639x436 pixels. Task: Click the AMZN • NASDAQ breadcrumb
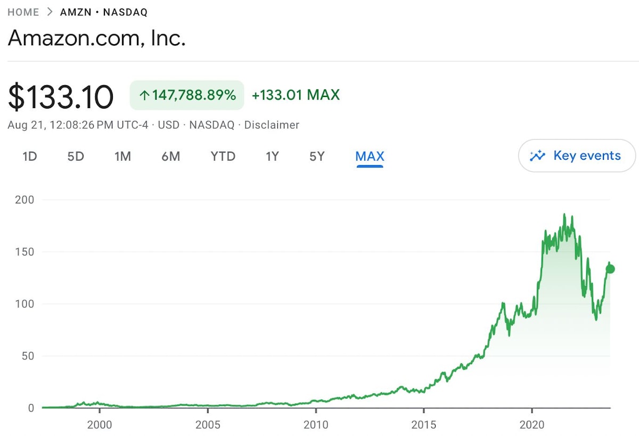pyautogui.click(x=104, y=12)
